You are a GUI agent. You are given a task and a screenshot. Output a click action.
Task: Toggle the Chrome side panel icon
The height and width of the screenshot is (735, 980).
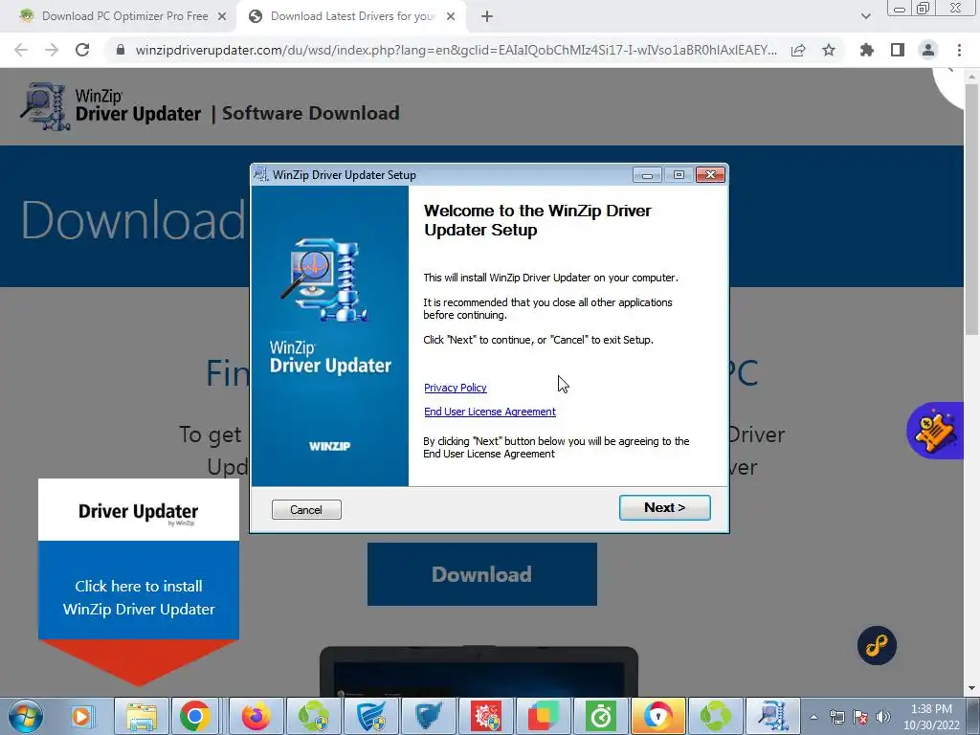(898, 50)
